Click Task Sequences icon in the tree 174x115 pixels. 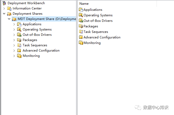pyautogui.click(x=19, y=45)
